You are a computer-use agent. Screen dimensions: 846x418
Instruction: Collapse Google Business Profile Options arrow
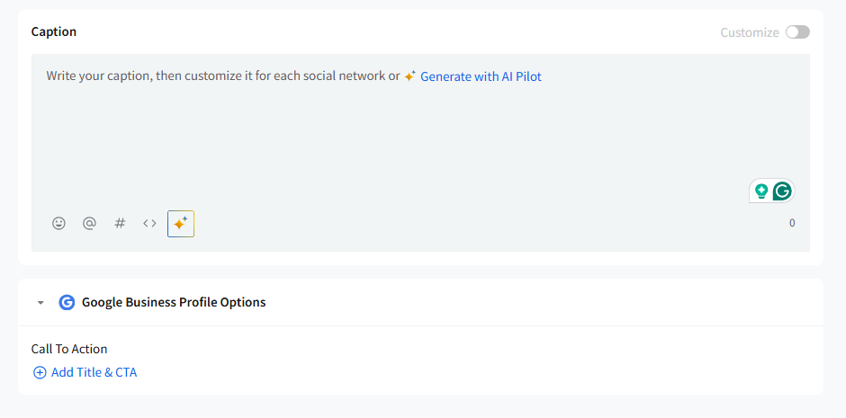(40, 303)
